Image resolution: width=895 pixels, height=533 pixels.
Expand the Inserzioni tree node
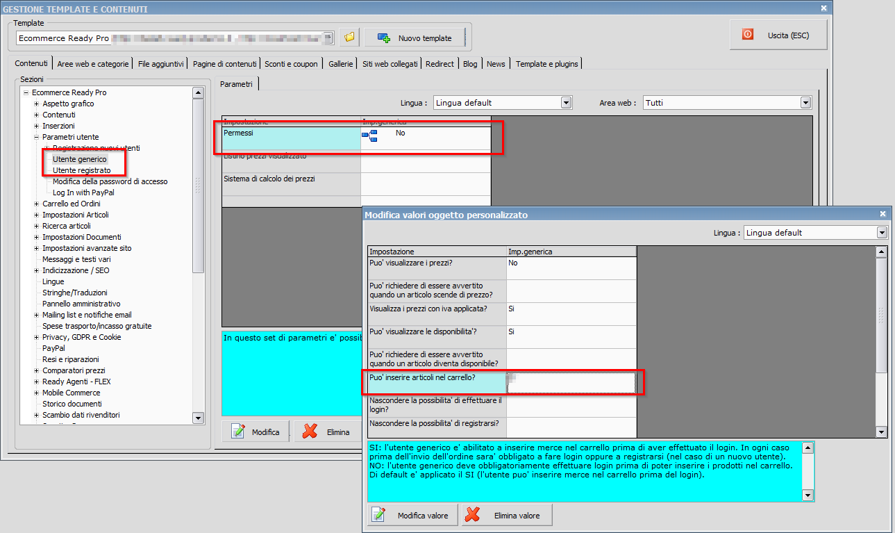(37, 126)
